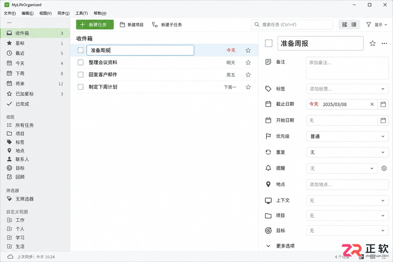393x262 pixels.
Task: Check the 准备周报 task checkbox in list
Action: click(x=81, y=50)
